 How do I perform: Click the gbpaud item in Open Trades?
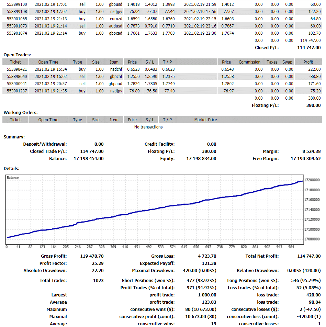click(114, 84)
